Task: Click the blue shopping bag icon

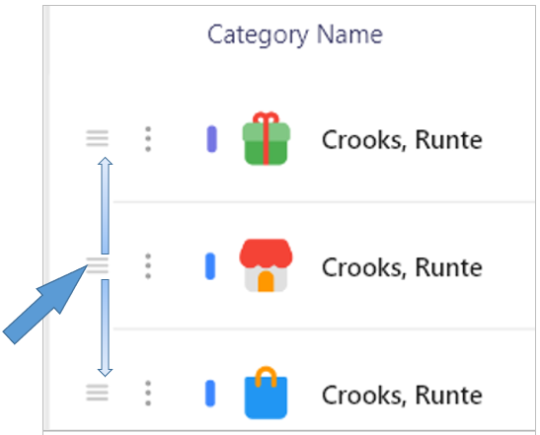Action: point(266,393)
